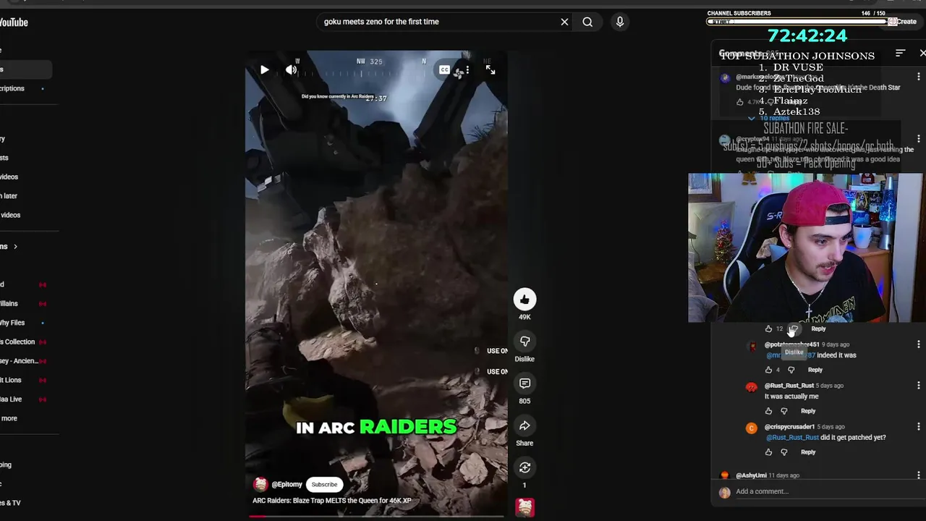
Task: Like the 'It was actually me' reply
Action: tap(769, 411)
